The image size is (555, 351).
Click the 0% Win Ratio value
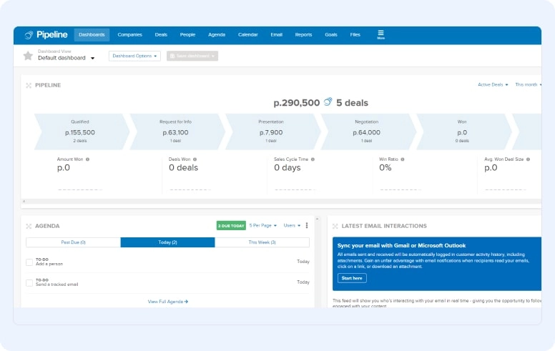[385, 168]
